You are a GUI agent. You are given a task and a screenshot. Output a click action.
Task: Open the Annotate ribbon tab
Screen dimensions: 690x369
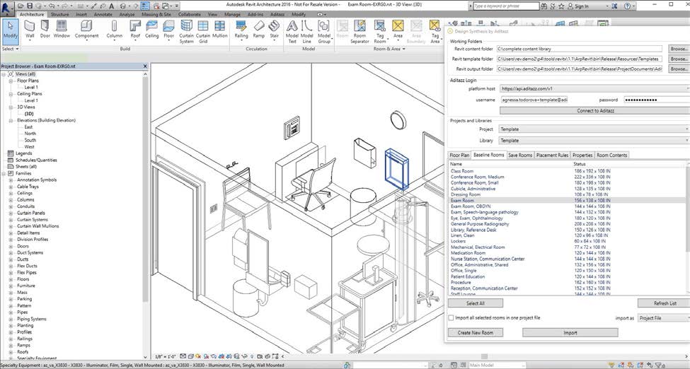point(103,15)
